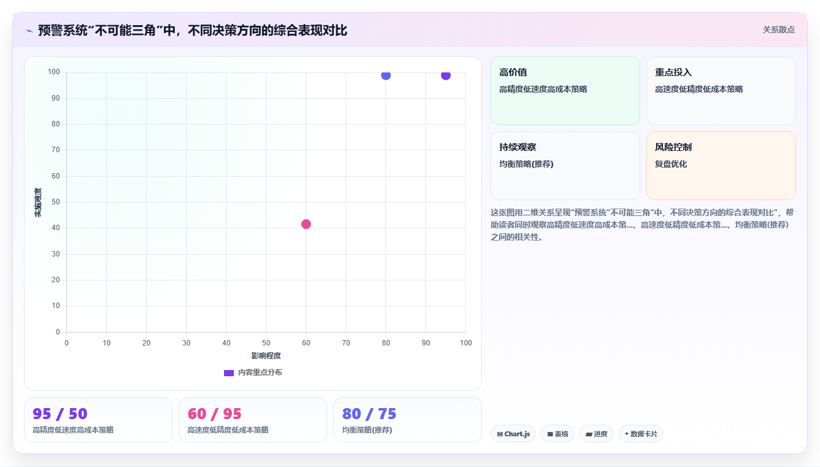Open the 持续观察 card
The height and width of the screenshot is (467, 820).
point(565,166)
